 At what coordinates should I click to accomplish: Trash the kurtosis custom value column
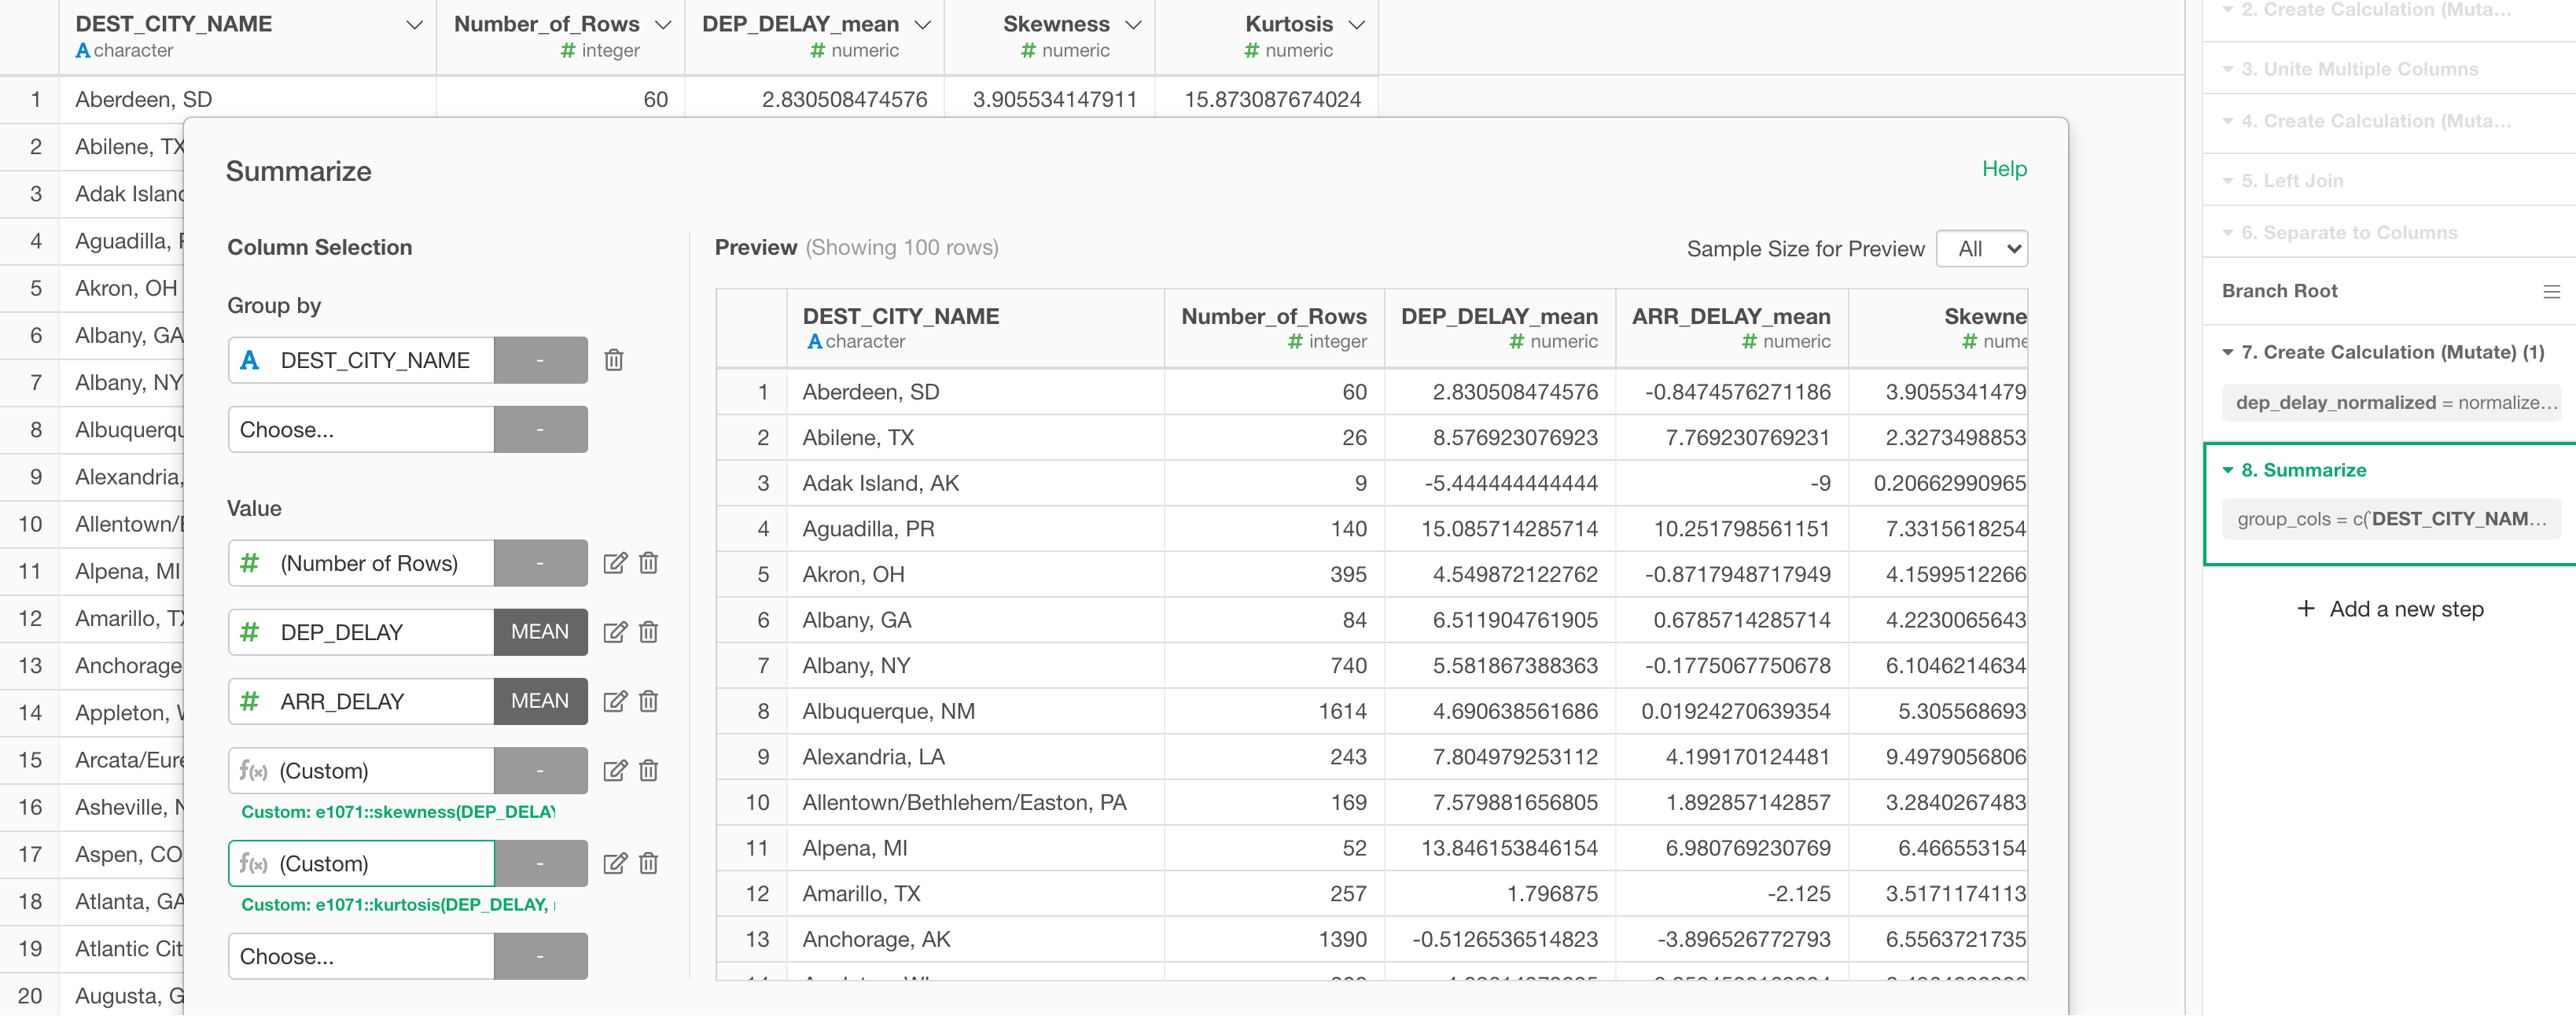click(649, 863)
